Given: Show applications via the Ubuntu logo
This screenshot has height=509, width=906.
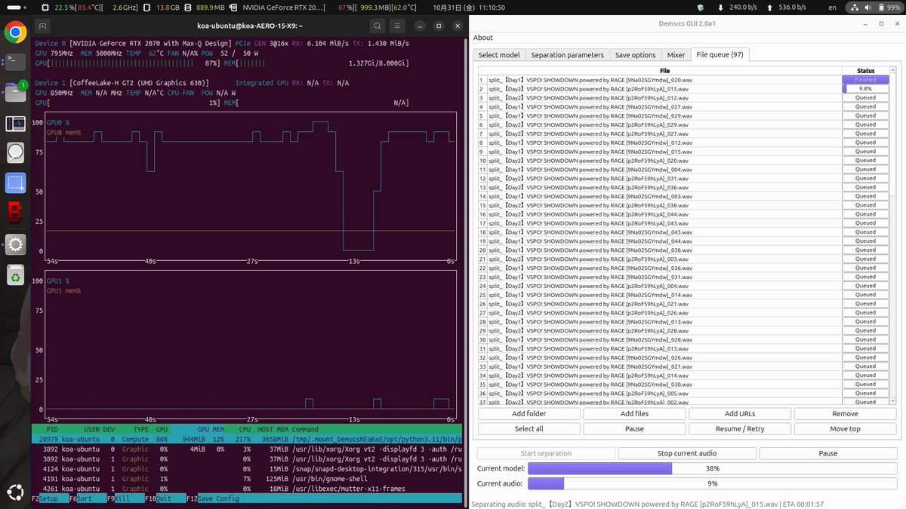Looking at the screenshot, I should (15, 493).
